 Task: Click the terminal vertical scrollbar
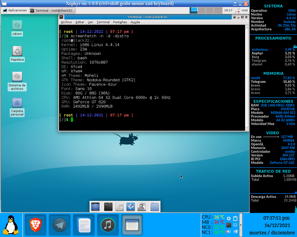[x=247, y=78]
